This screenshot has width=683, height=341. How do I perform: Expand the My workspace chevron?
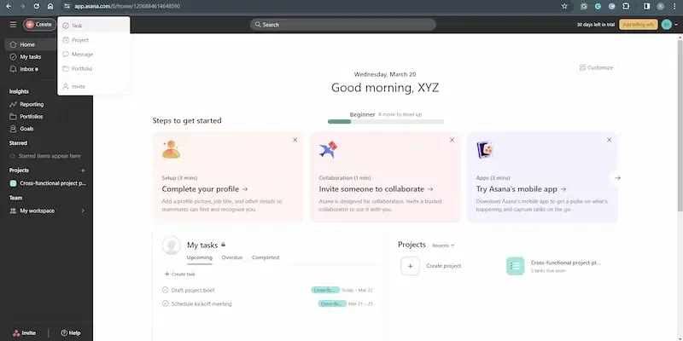pos(83,211)
